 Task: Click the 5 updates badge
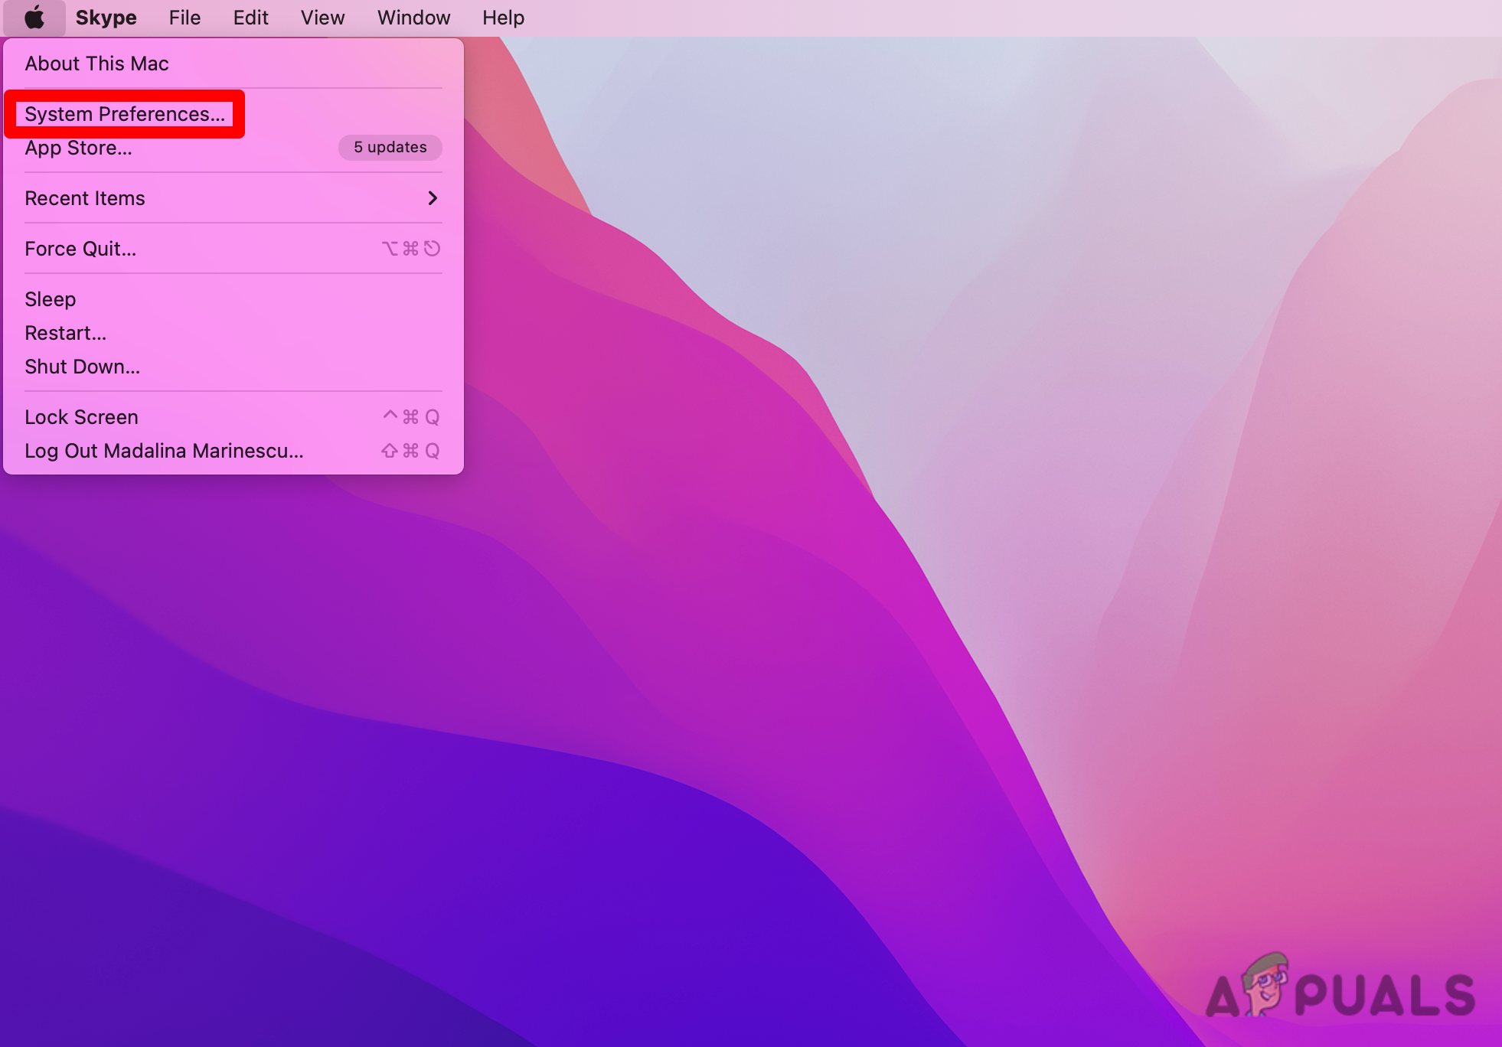[x=390, y=148]
